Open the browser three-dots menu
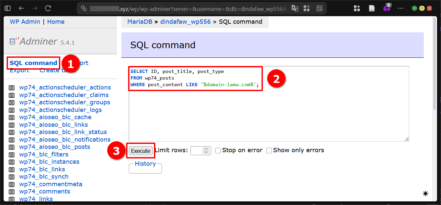441x205 pixels. 400,8
